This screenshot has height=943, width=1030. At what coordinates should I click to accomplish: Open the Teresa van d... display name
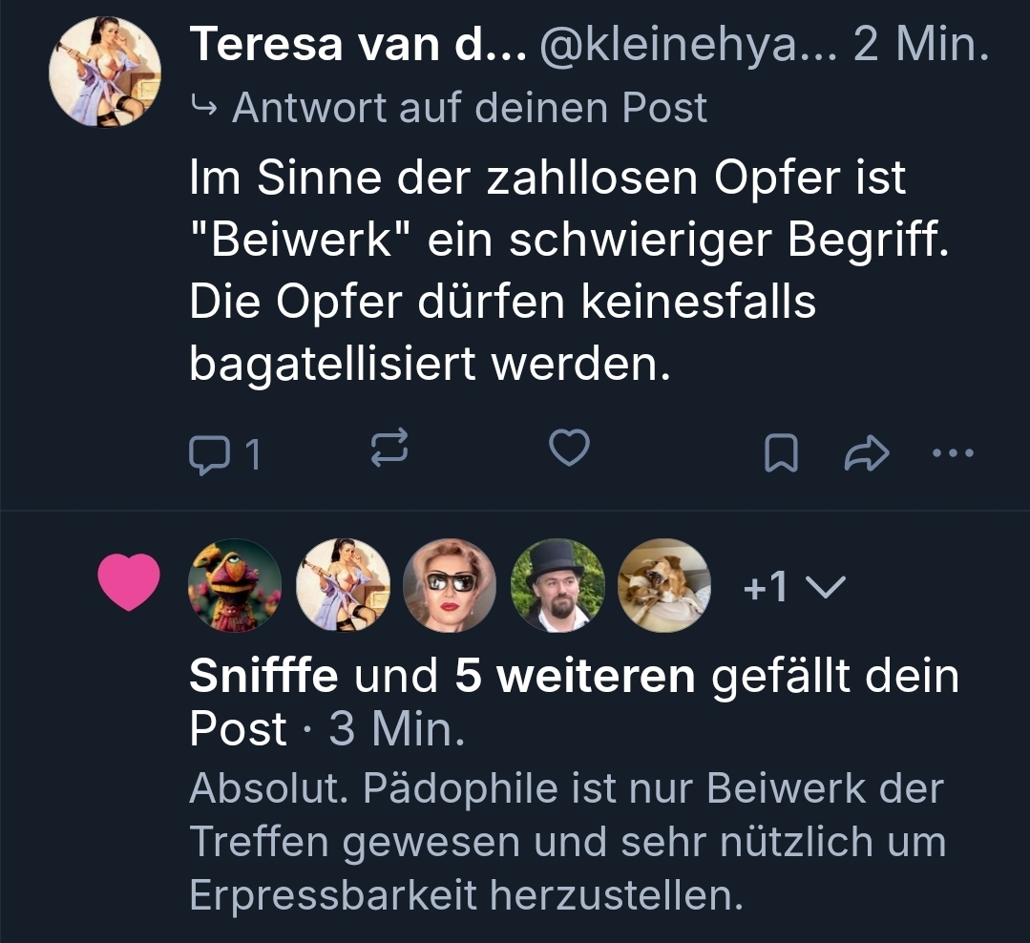(x=357, y=46)
